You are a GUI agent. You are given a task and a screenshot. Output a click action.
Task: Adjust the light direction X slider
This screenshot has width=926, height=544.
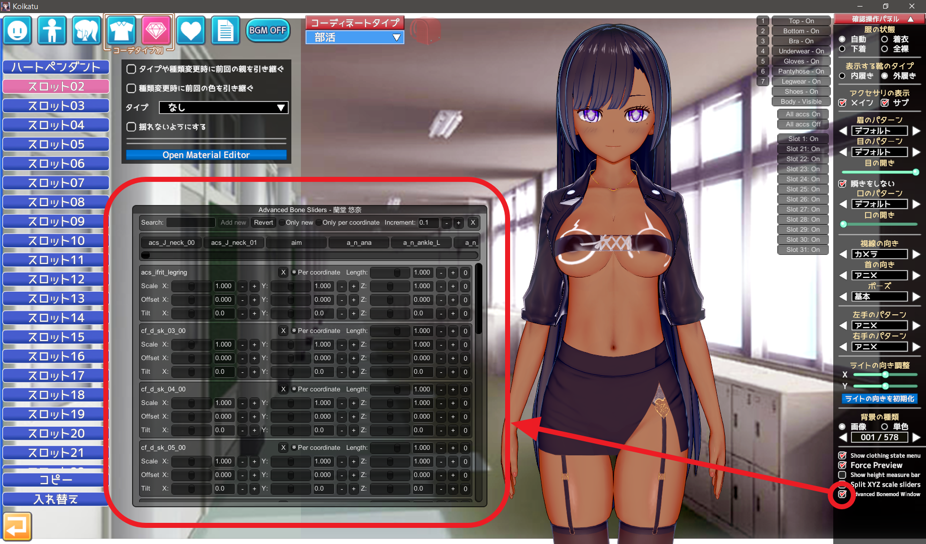885,375
